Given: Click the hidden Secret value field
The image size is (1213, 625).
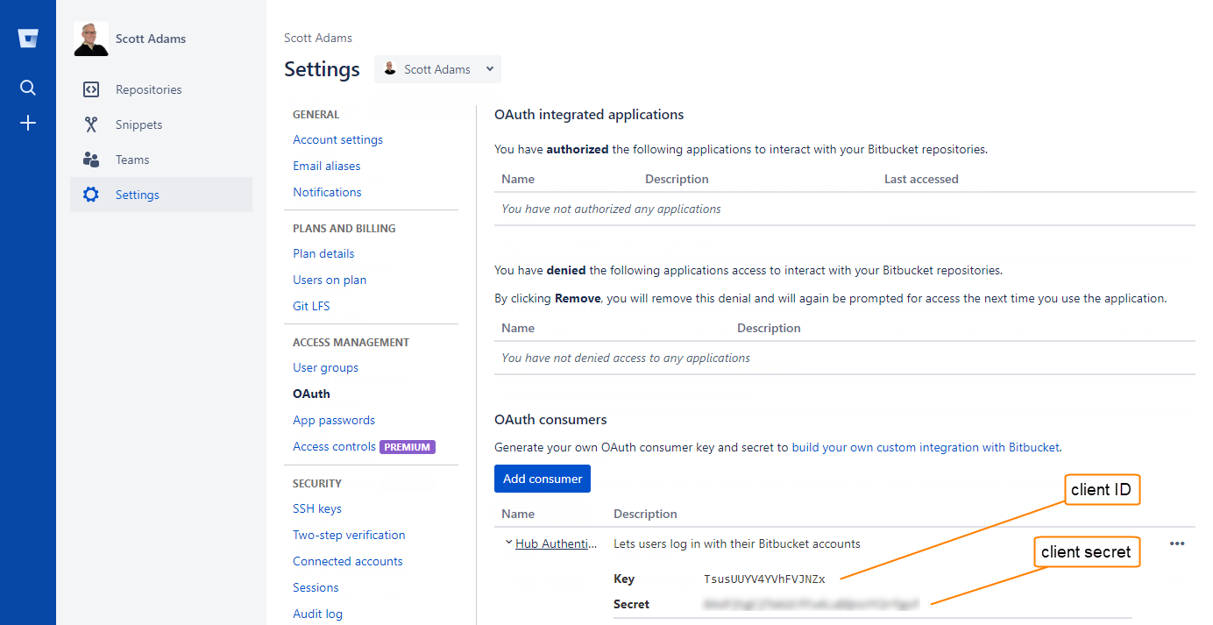Looking at the screenshot, I should [811, 604].
